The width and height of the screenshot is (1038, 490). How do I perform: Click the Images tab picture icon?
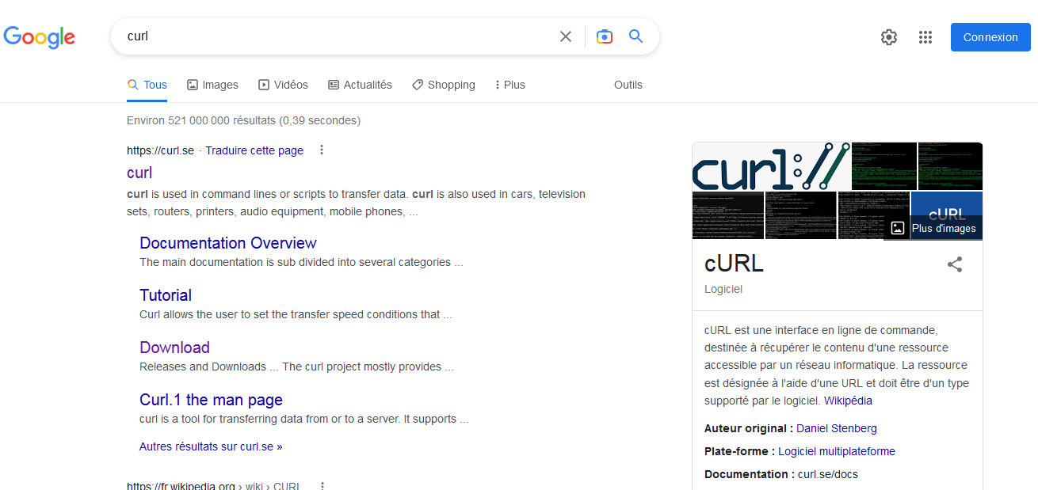(x=193, y=85)
